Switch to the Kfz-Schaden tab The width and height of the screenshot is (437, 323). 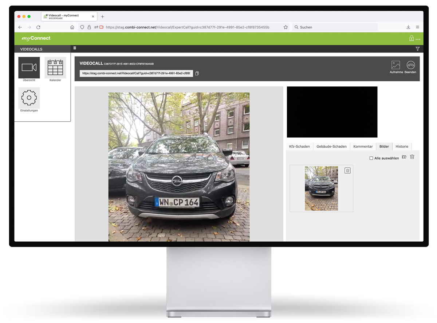299,146
